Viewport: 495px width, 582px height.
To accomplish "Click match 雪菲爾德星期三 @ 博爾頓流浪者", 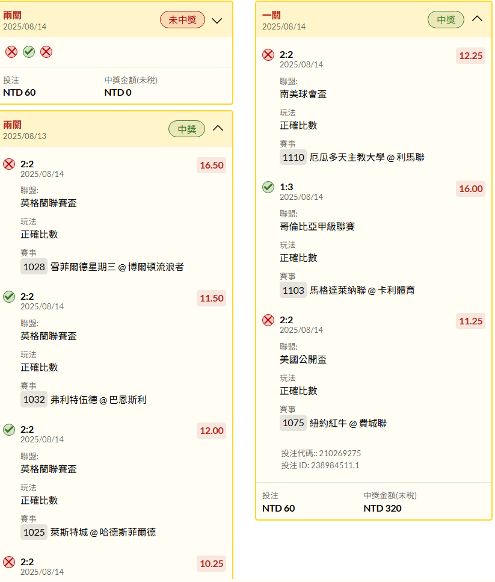I will [x=117, y=267].
